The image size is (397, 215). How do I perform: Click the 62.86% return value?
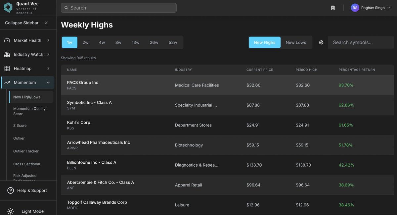tap(346, 105)
